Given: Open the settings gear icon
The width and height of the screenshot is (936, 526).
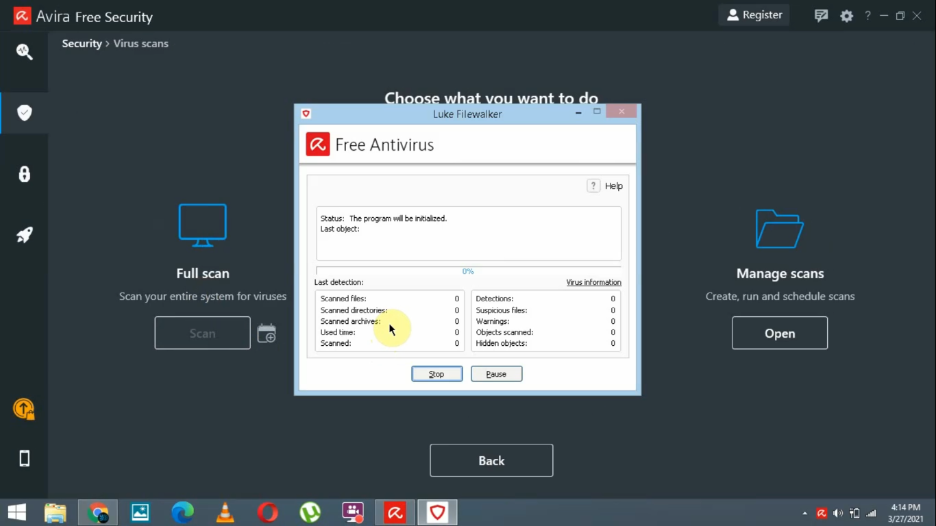Looking at the screenshot, I should pos(847,16).
